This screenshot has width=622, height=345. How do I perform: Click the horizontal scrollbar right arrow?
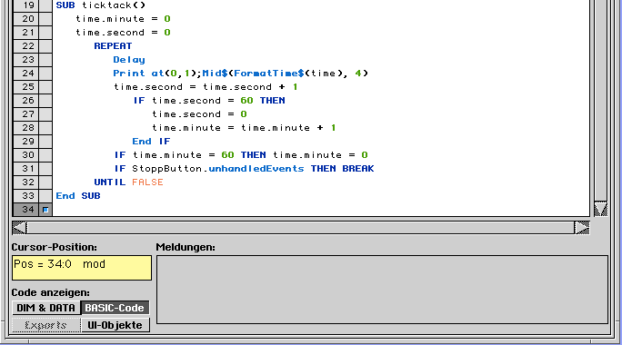tap(582, 228)
